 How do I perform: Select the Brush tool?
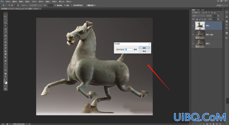tap(6, 39)
